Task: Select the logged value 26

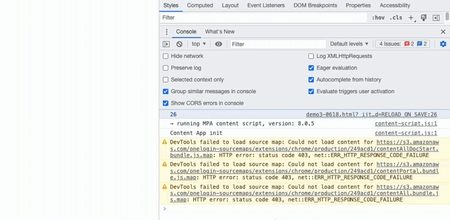Action: pyautogui.click(x=173, y=115)
